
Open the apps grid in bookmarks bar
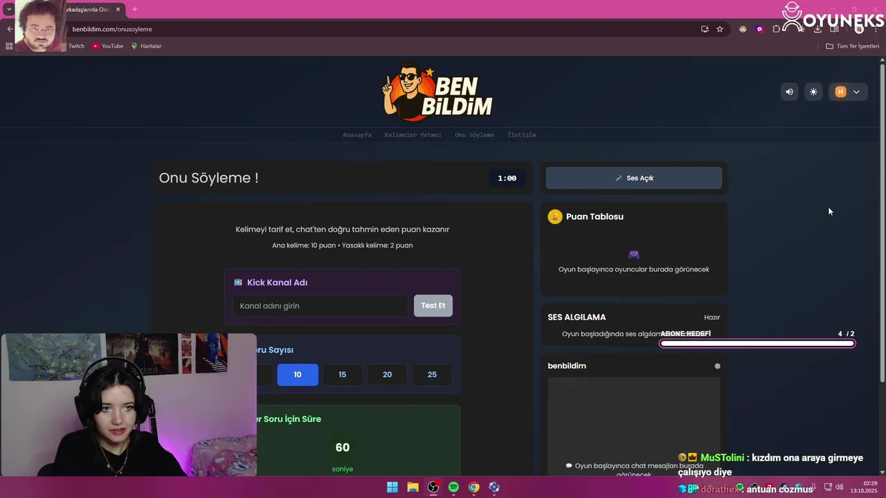pos(9,46)
